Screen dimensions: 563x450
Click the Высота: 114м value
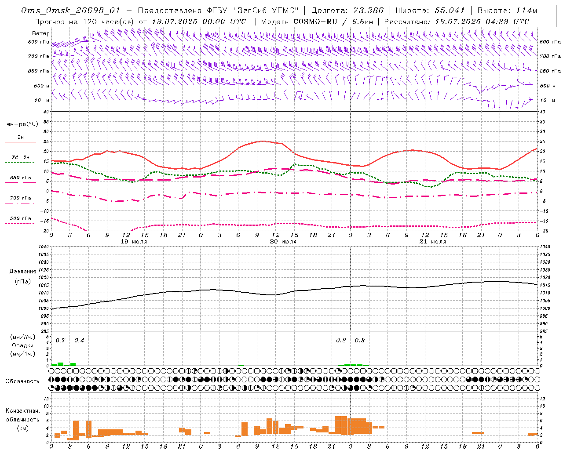pos(507,11)
